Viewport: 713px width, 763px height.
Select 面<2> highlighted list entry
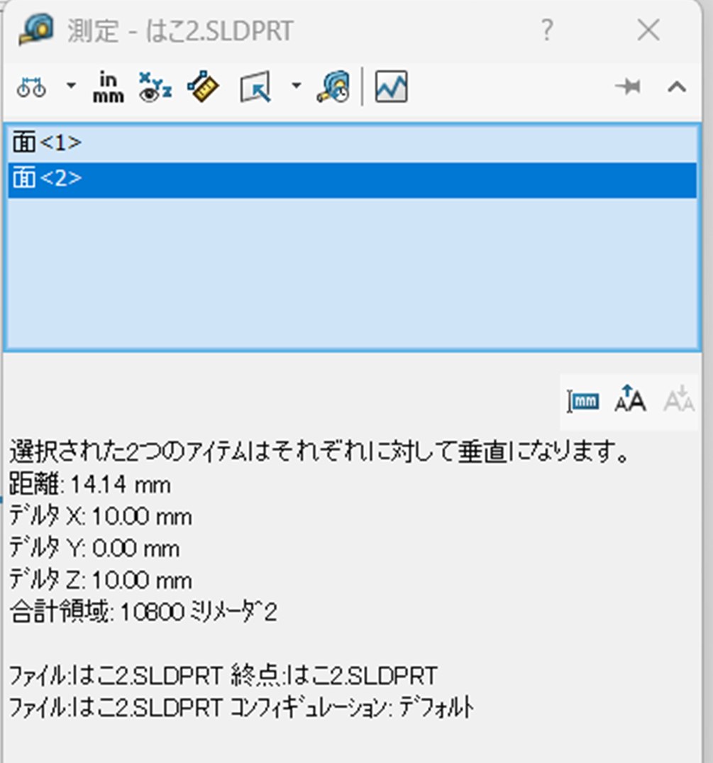point(352,180)
